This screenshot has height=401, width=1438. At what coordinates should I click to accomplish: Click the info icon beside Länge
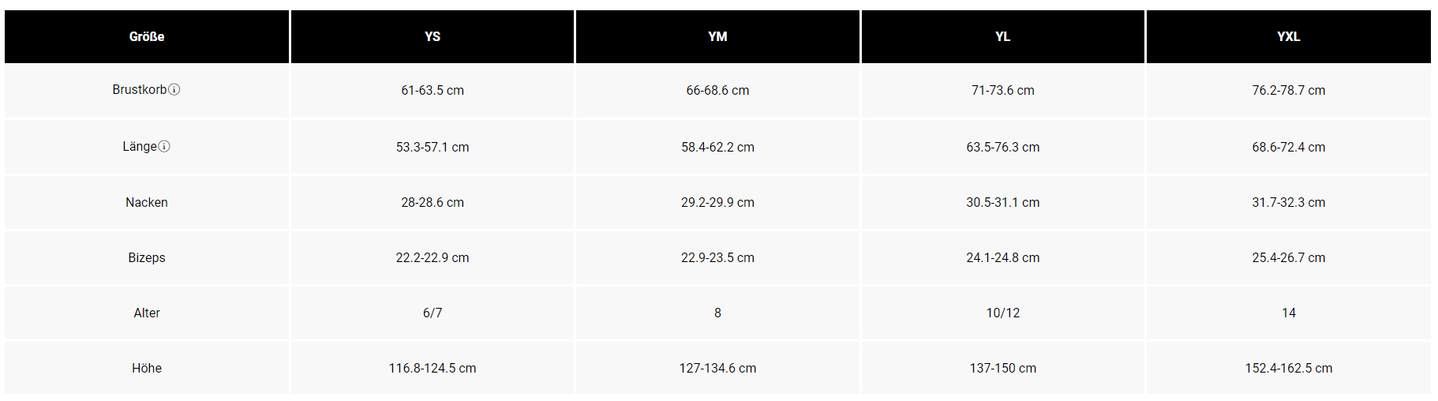[x=164, y=147]
